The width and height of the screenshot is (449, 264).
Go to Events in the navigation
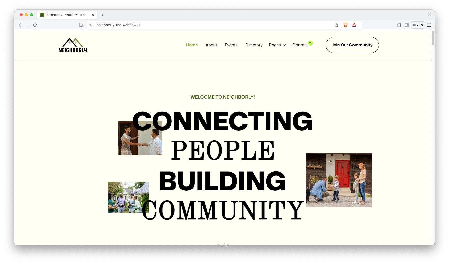[231, 45]
